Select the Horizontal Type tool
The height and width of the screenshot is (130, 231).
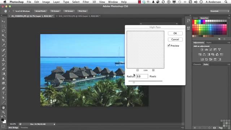tap(3, 93)
